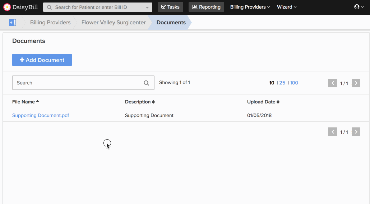Click the bottom previous page arrow
Screen dimensions: 370x204
(332, 132)
